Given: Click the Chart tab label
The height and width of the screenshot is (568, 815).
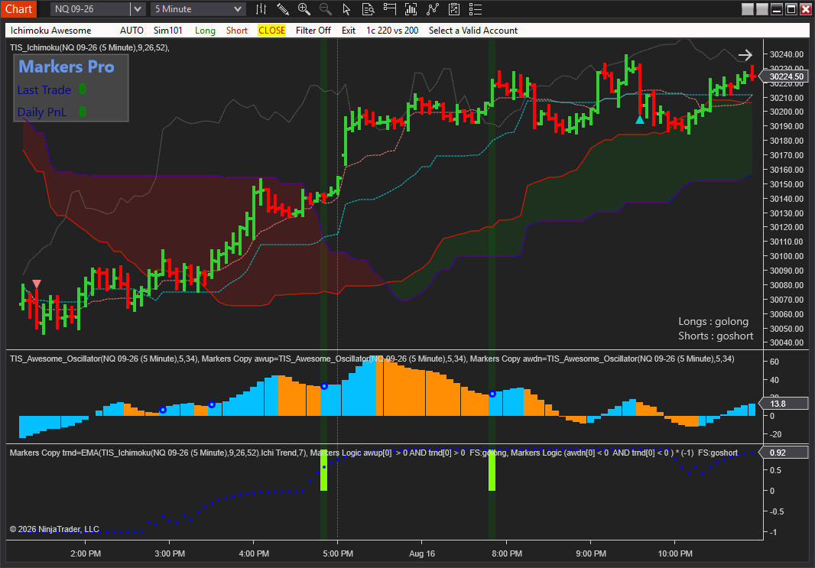Looking at the screenshot, I should click(x=18, y=9).
